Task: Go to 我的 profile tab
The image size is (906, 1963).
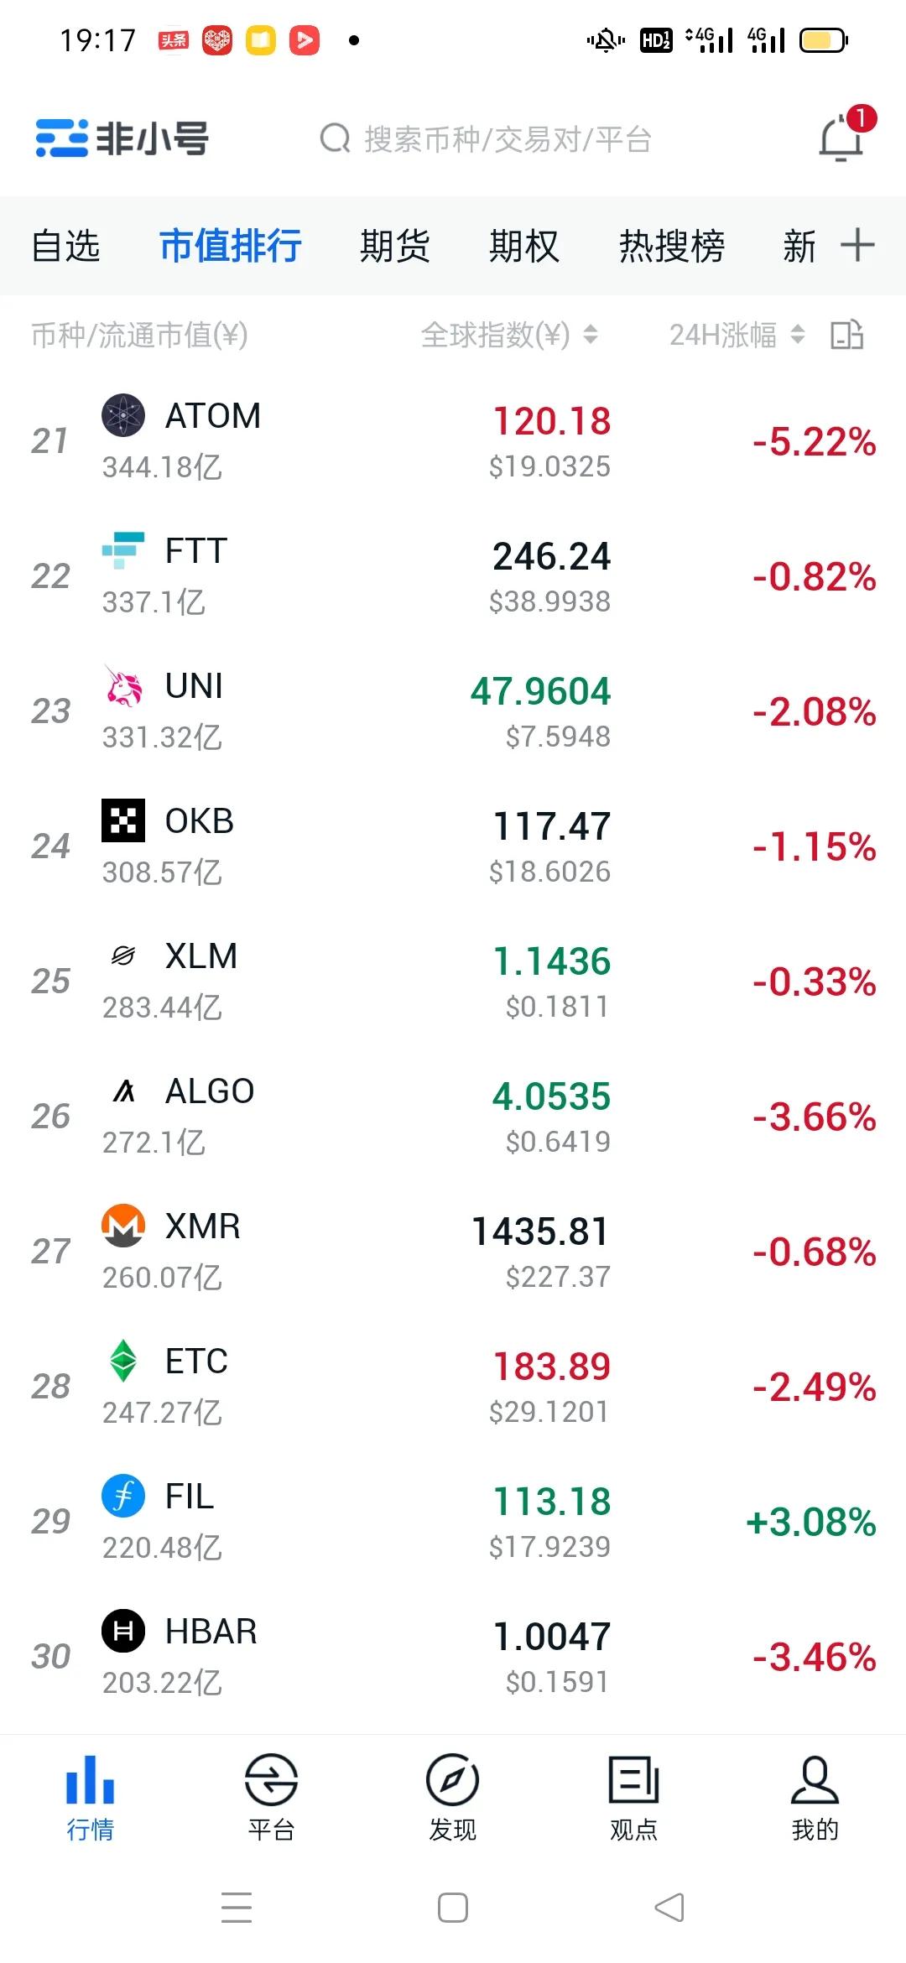Action: coord(815,1795)
